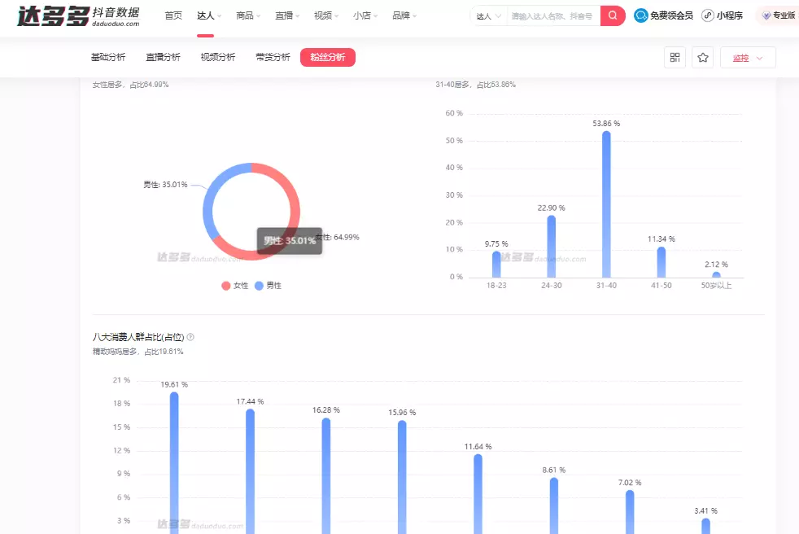This screenshot has width=799, height=534.
Task: Click the search input for 达人 name
Action: point(552,15)
